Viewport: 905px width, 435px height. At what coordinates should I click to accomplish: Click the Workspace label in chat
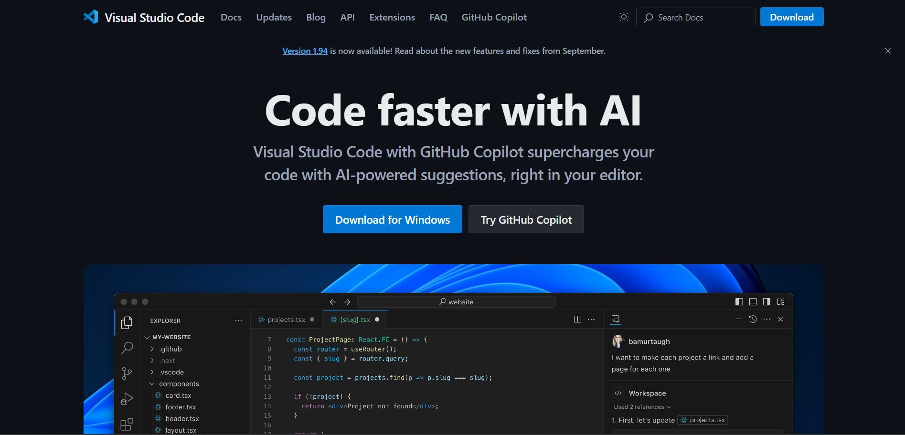647,394
